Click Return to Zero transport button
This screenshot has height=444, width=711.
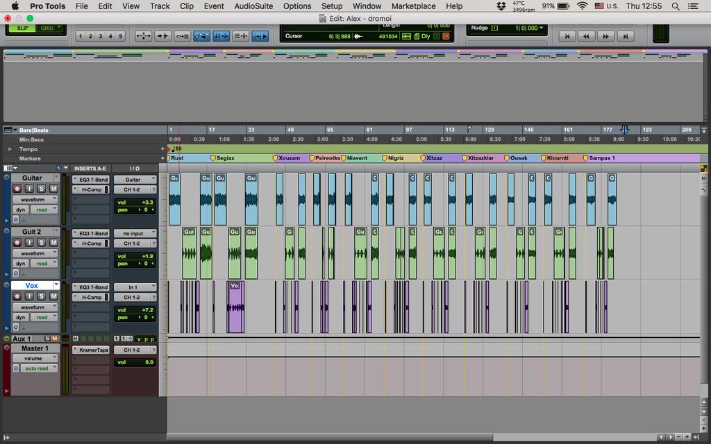tap(567, 36)
